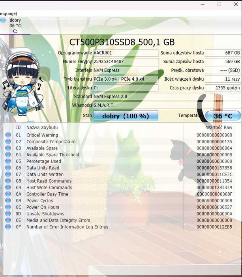Screen dimensions: 242x277
Task: Click raw value 0000000011CE7C
Action: [214, 174]
